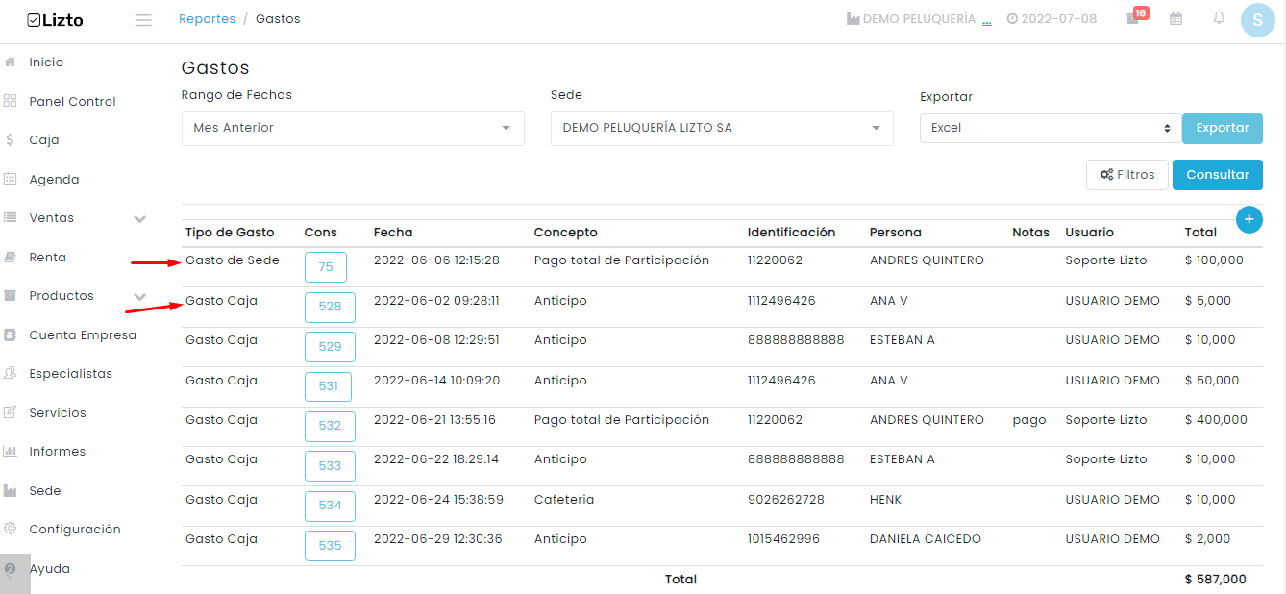The height and width of the screenshot is (594, 1286).
Task: Open the Rango de Fechas dropdown
Action: pyautogui.click(x=353, y=129)
